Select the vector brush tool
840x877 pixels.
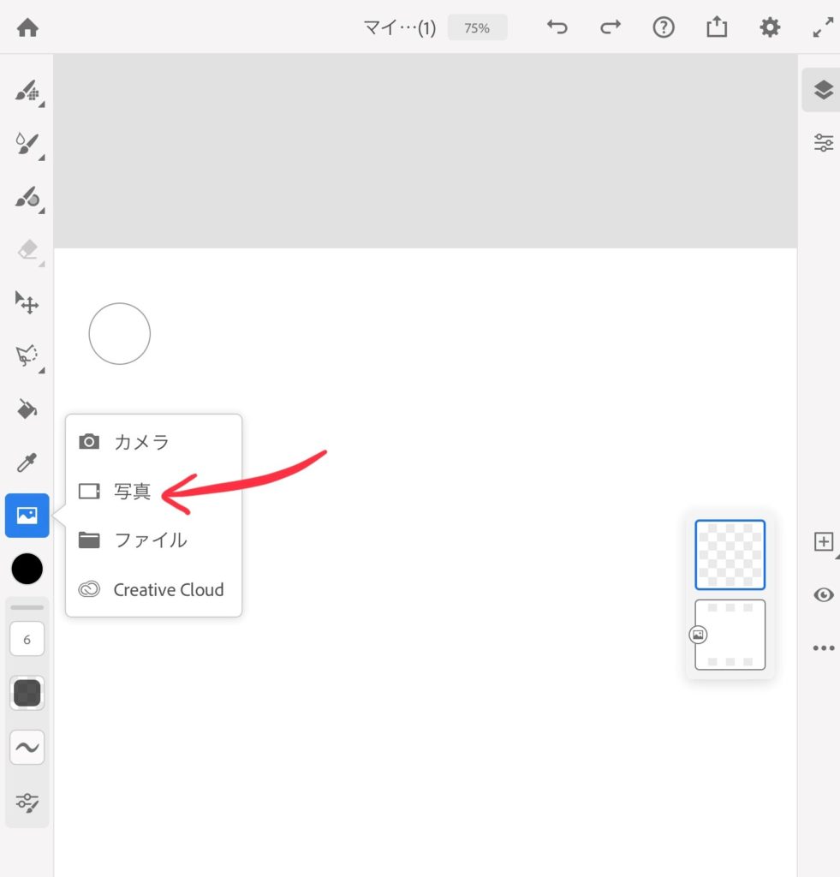point(27,198)
